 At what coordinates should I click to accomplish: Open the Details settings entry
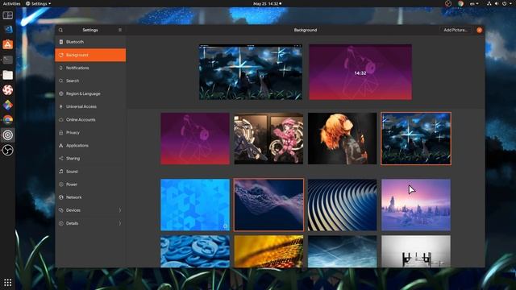pos(90,223)
